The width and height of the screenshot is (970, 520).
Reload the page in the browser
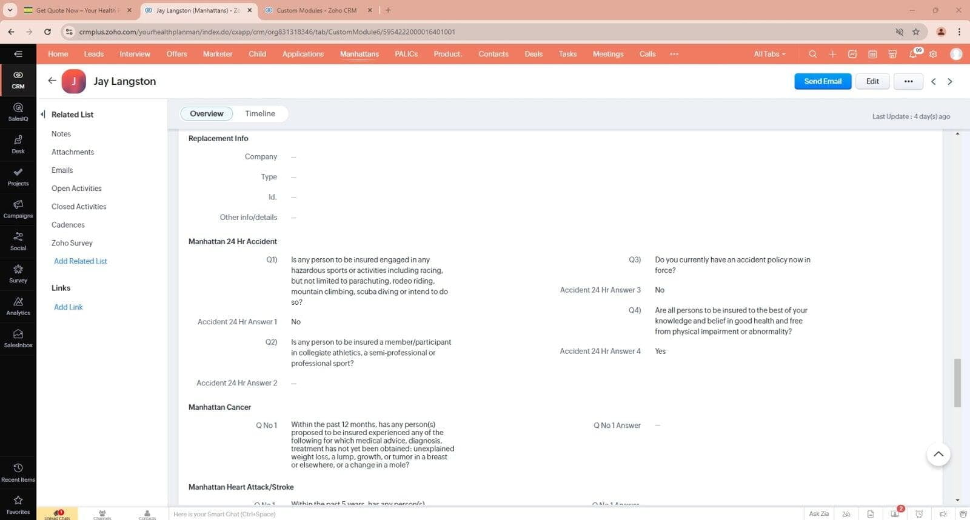47,32
